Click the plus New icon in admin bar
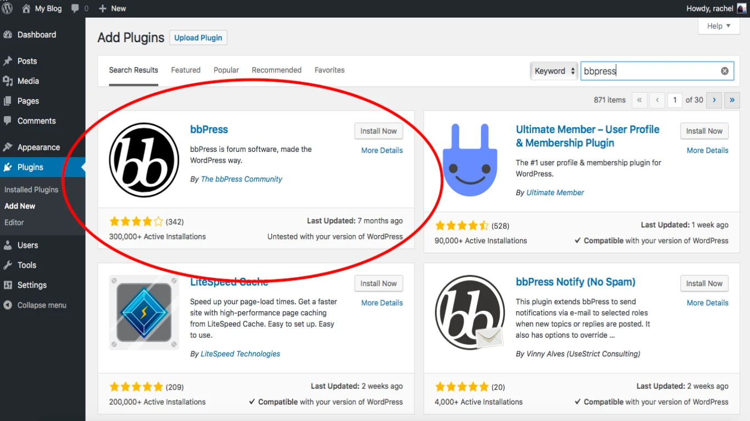Viewport: 750px width, 421px height. 102,9
